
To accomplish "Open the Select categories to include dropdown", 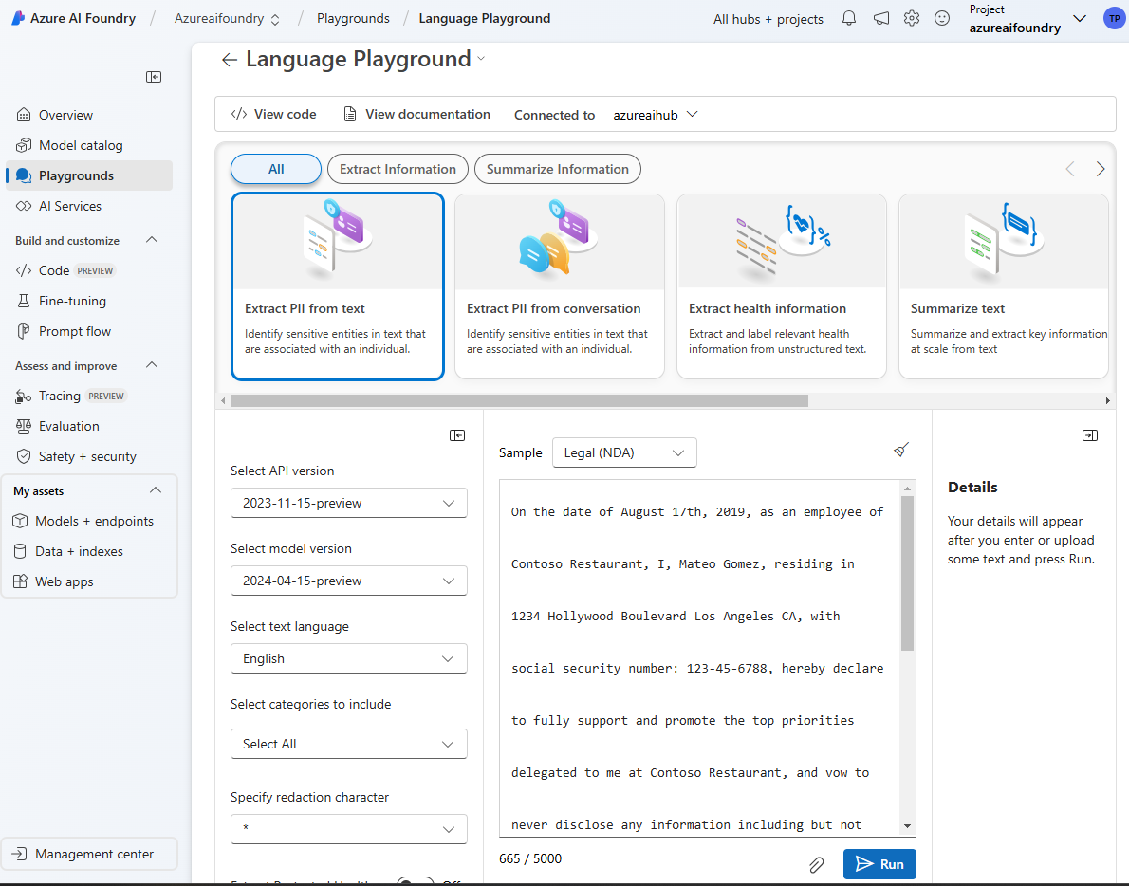I will [348, 744].
